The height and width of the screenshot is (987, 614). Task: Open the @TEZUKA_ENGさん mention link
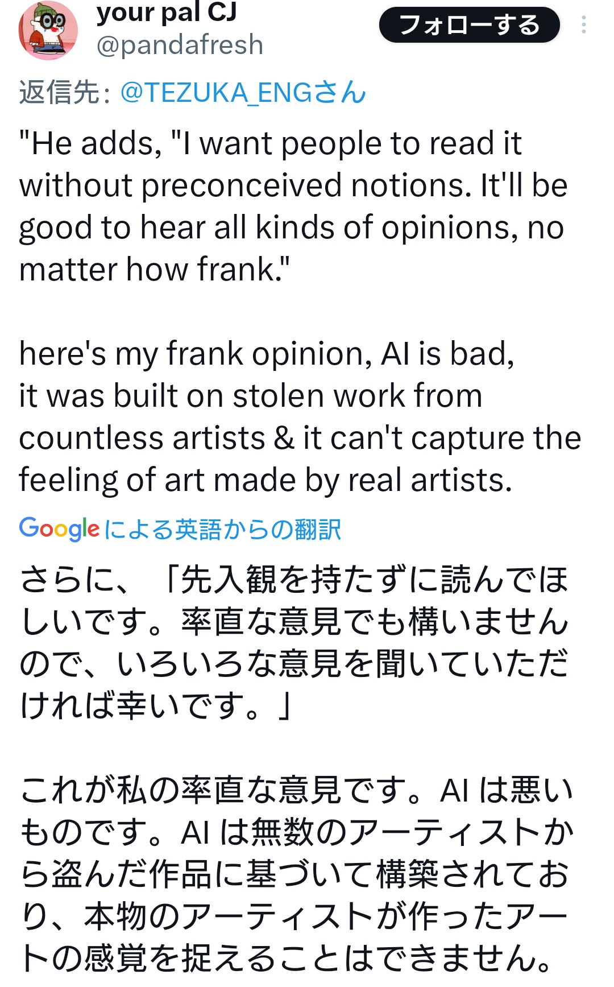(x=243, y=93)
